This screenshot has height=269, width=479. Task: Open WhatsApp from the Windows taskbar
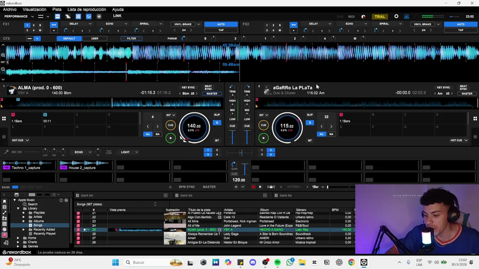pos(290,262)
